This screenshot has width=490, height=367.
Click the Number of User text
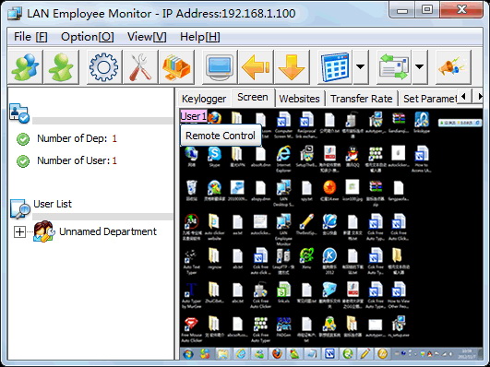[73, 160]
